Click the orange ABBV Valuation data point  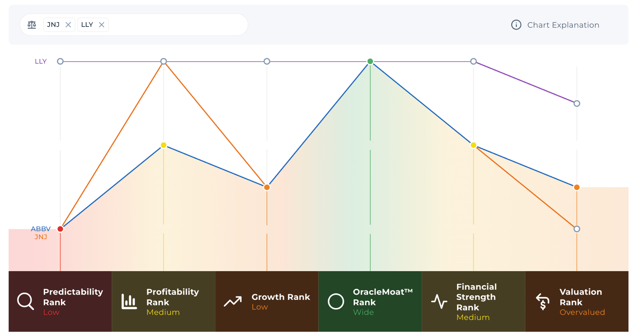pos(577,187)
